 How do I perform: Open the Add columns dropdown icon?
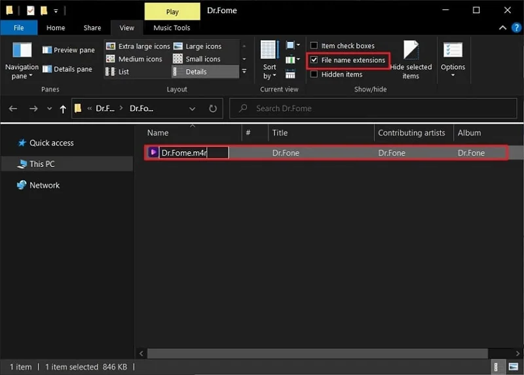pos(292,60)
